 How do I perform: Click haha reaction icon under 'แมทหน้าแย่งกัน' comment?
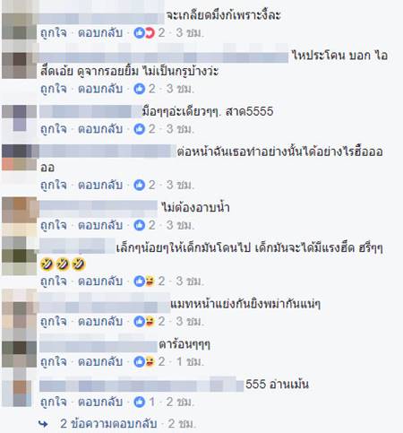coord(150,322)
